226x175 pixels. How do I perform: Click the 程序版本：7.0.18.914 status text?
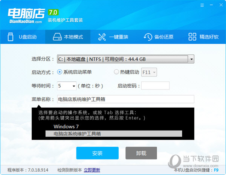click(x=28, y=170)
